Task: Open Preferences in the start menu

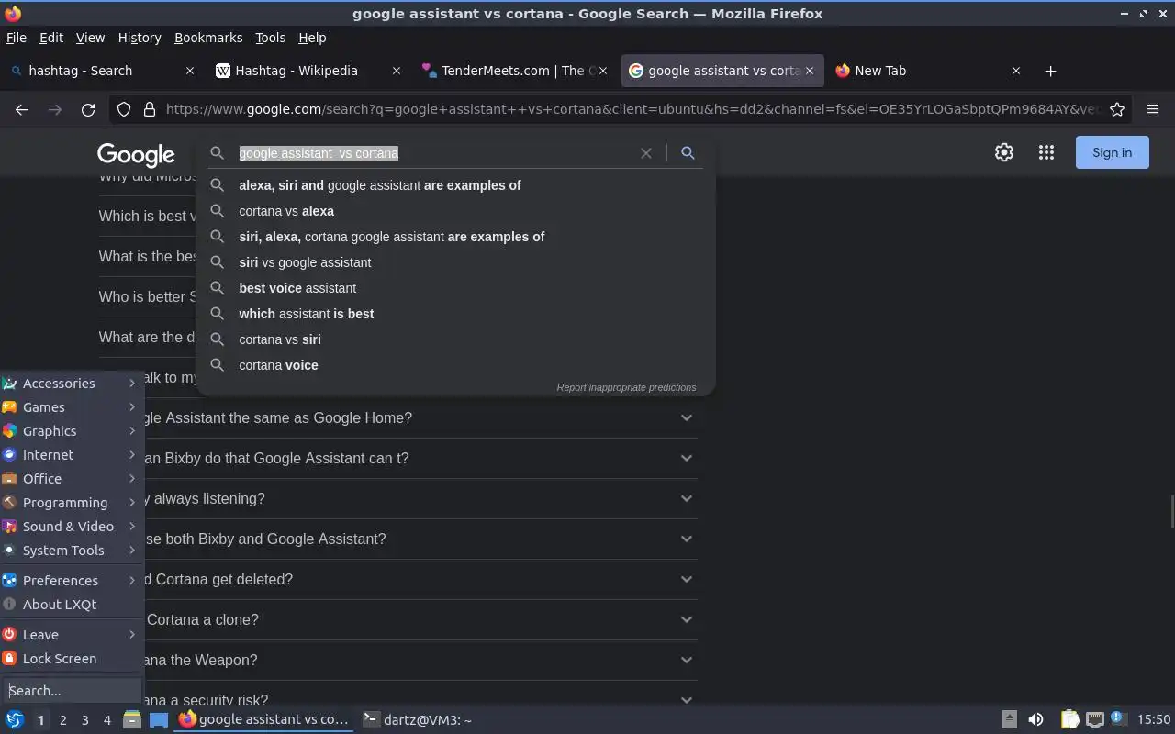Action: coord(72,581)
